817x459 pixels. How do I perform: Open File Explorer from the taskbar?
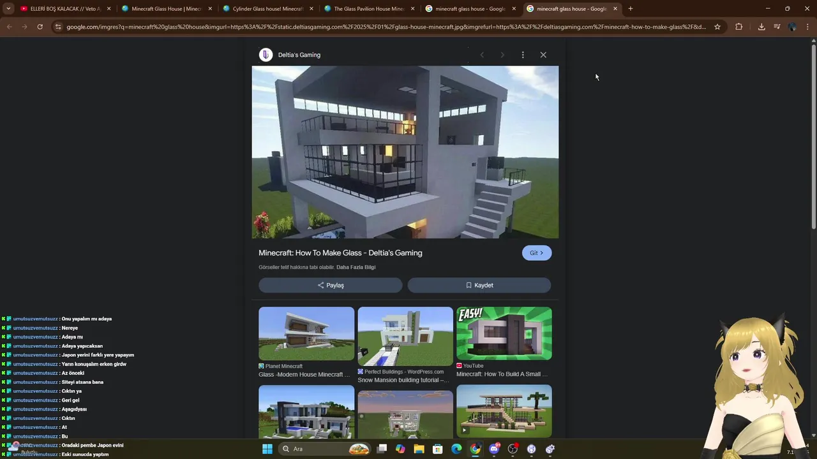pos(419,449)
